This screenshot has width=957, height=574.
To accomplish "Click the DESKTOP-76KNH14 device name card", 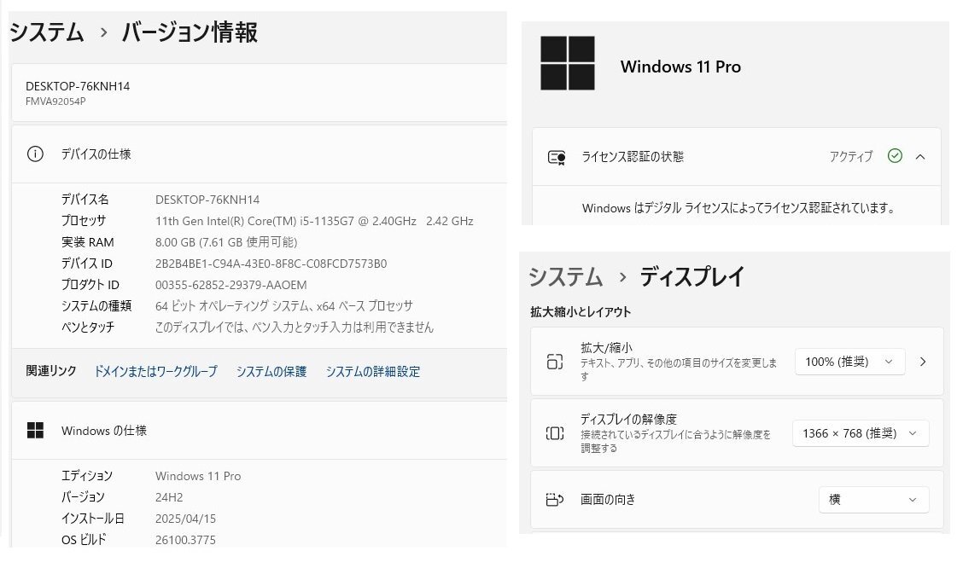I will tap(256, 92).
